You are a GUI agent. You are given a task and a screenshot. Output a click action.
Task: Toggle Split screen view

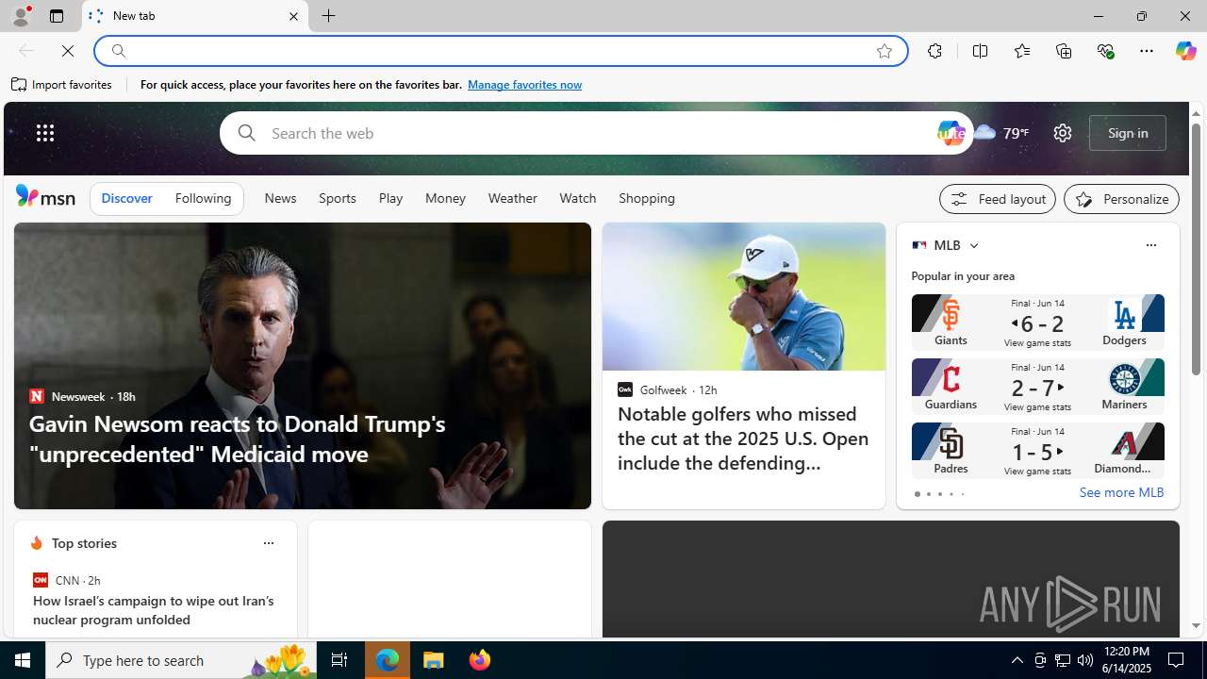coord(980,51)
